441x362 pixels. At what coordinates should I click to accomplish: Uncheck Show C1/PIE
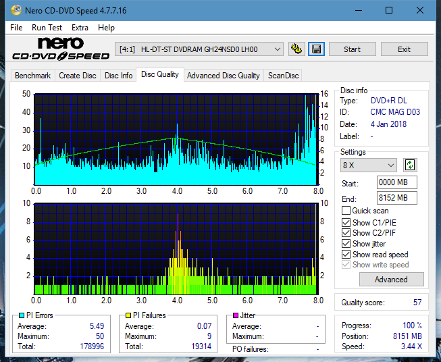pyautogui.click(x=346, y=222)
